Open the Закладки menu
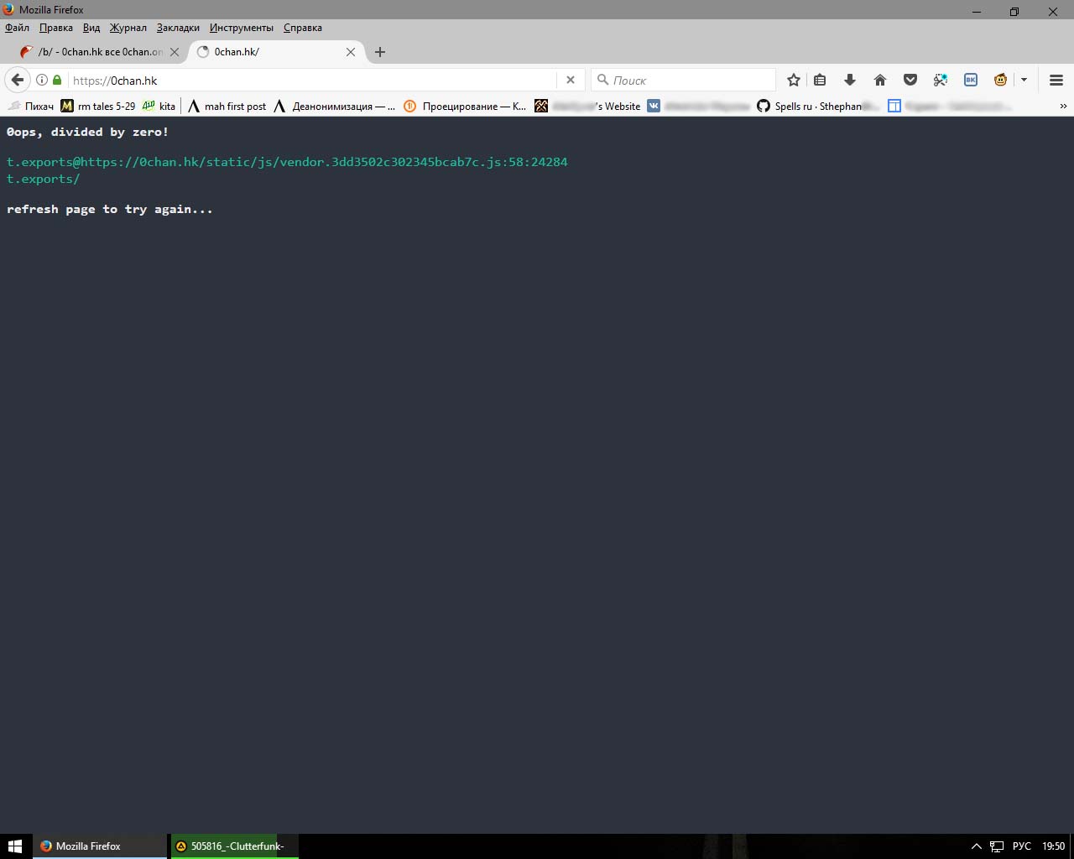 click(x=178, y=28)
